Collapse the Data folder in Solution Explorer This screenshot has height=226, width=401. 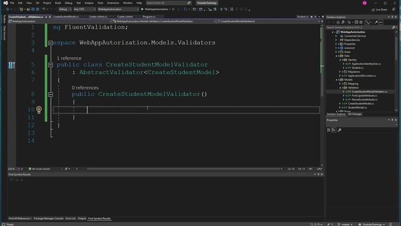pyautogui.click(x=336, y=56)
